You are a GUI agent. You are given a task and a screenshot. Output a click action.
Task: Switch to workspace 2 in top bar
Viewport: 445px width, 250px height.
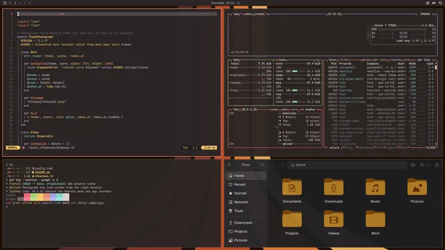click(x=15, y=3)
